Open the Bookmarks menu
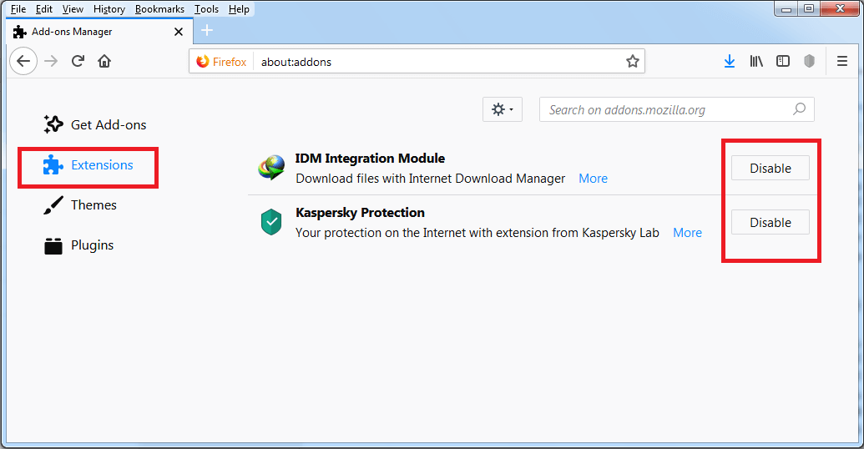This screenshot has width=864, height=449. pyautogui.click(x=159, y=9)
